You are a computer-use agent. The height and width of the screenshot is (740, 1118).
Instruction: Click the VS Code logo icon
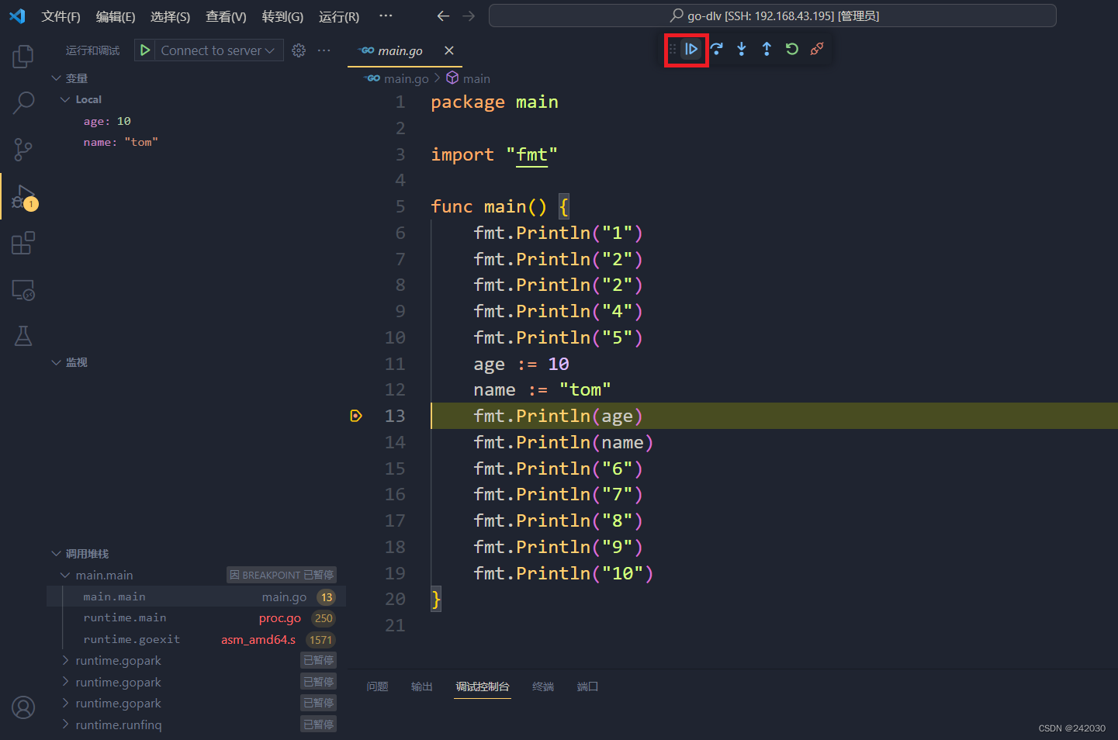pos(17,16)
